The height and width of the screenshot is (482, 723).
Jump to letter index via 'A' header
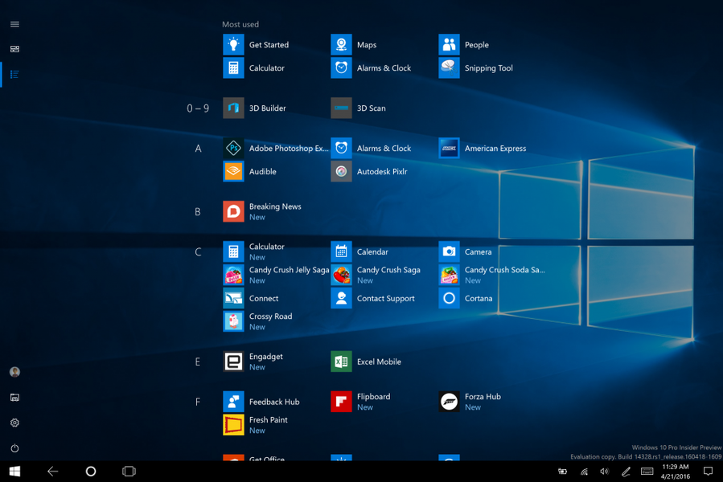(x=198, y=149)
